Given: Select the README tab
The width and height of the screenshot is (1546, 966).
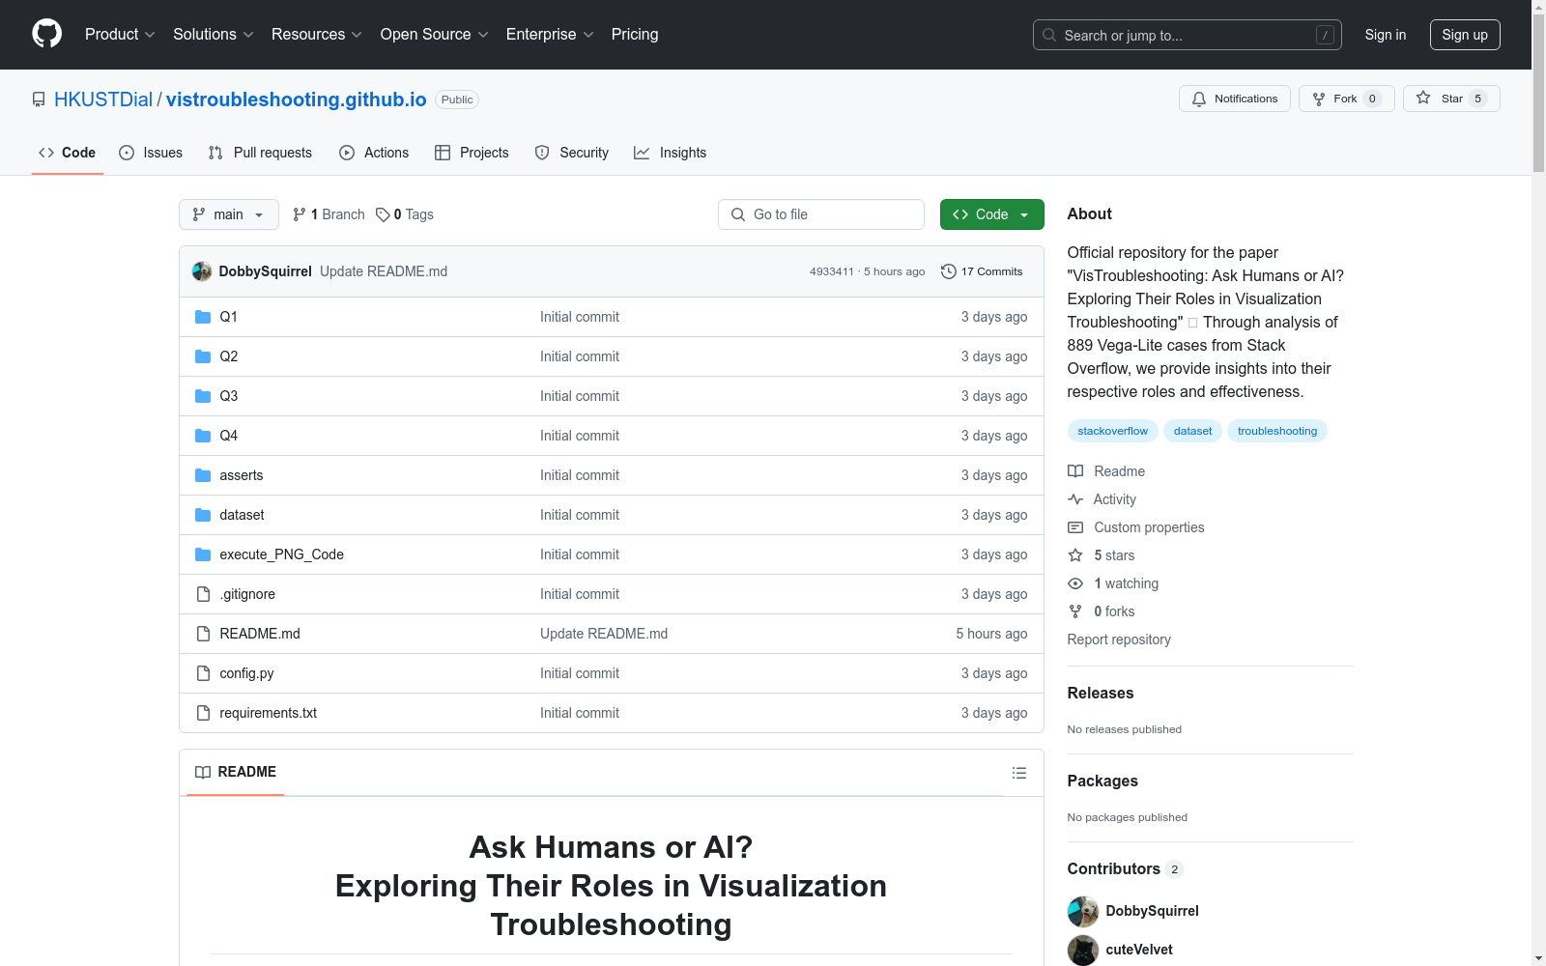Looking at the screenshot, I should (236, 772).
